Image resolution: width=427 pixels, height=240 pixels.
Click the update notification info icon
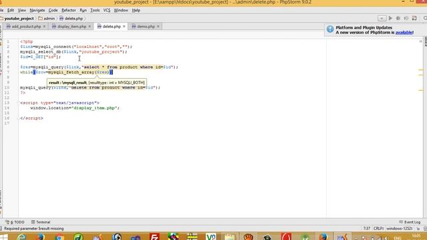pos(330,29)
